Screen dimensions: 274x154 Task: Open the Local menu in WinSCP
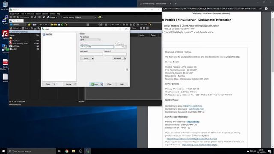(12, 14)
